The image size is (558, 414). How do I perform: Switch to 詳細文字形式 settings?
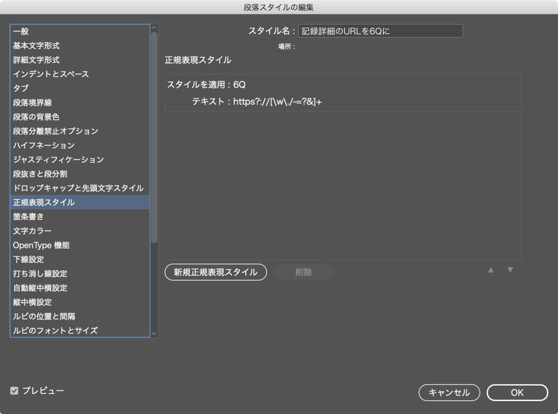[80, 60]
